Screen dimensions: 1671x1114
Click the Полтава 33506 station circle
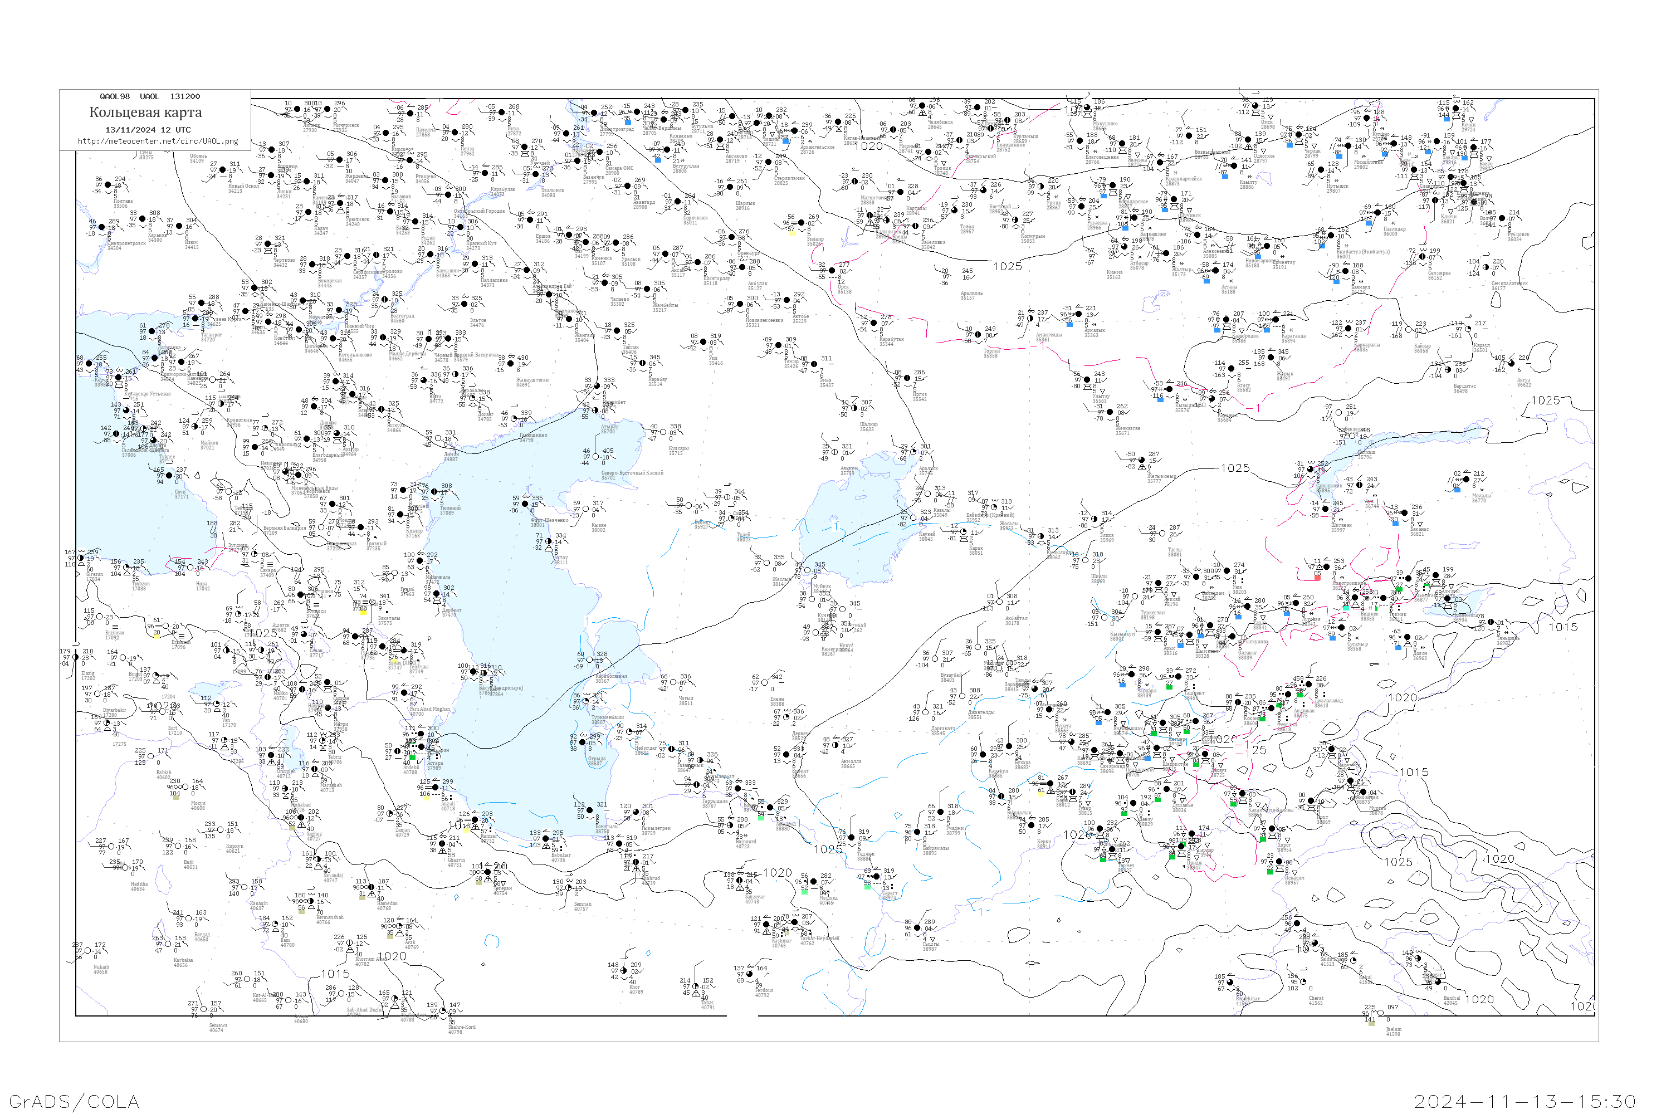109,185
